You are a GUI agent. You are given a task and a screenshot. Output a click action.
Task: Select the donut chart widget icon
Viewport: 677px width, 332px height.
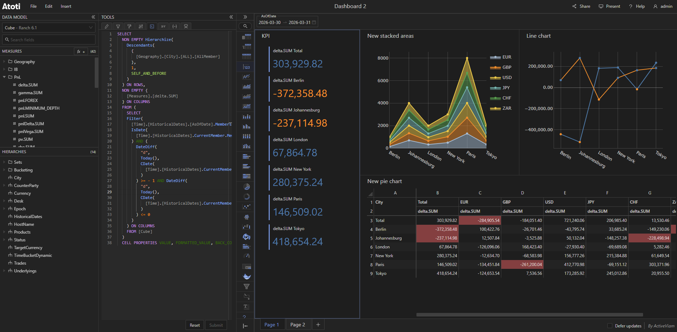246,197
